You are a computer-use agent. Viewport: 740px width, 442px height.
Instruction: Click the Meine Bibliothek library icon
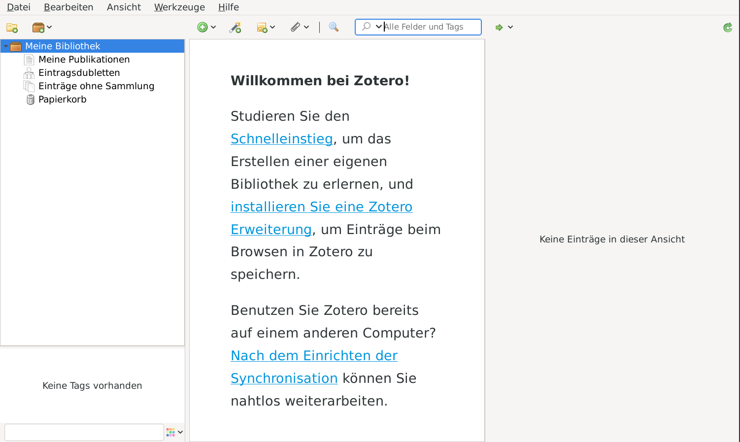(16, 46)
